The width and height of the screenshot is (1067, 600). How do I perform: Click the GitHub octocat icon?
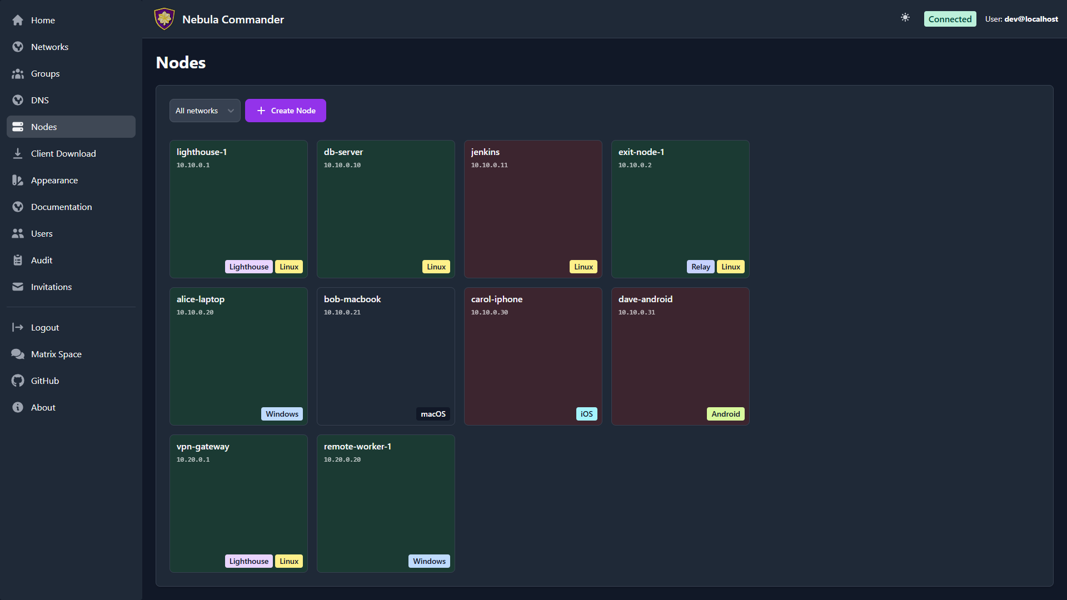(x=18, y=381)
